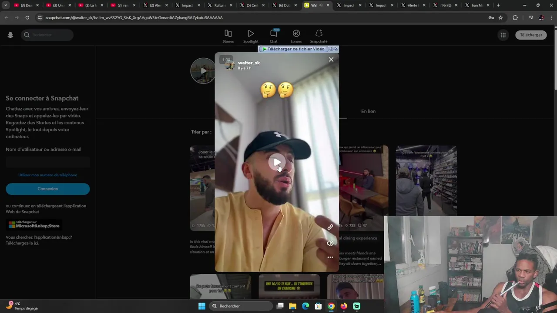Viewport: 557px width, 313px height.
Task: Open help on the video download bar
Action: coord(332,49)
